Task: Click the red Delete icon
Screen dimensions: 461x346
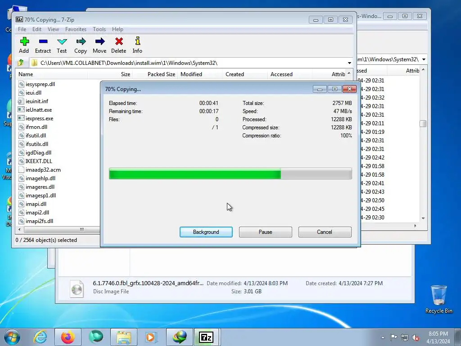Action: coord(119,41)
